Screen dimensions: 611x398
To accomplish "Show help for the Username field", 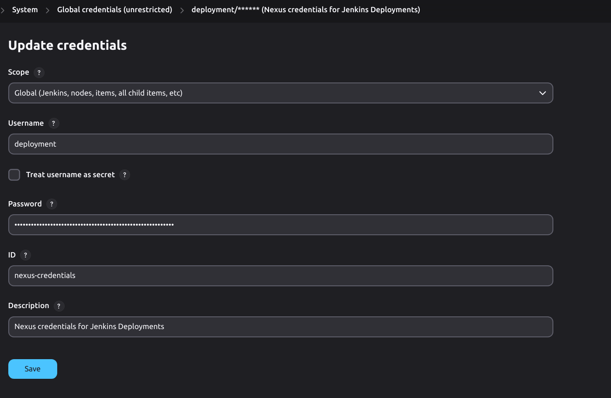I will pyautogui.click(x=53, y=124).
